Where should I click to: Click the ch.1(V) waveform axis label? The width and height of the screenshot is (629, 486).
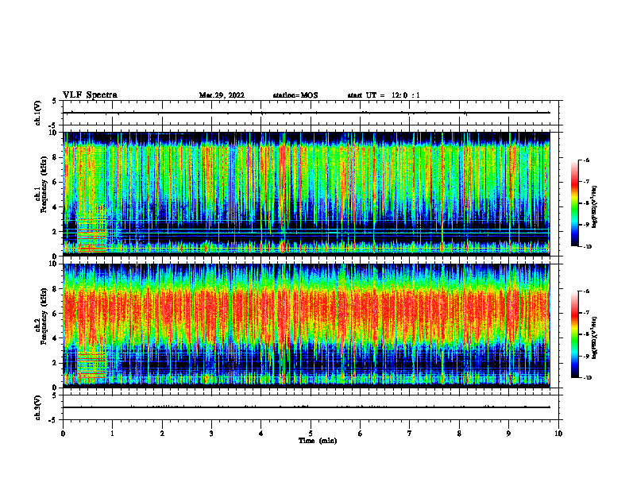pos(38,113)
